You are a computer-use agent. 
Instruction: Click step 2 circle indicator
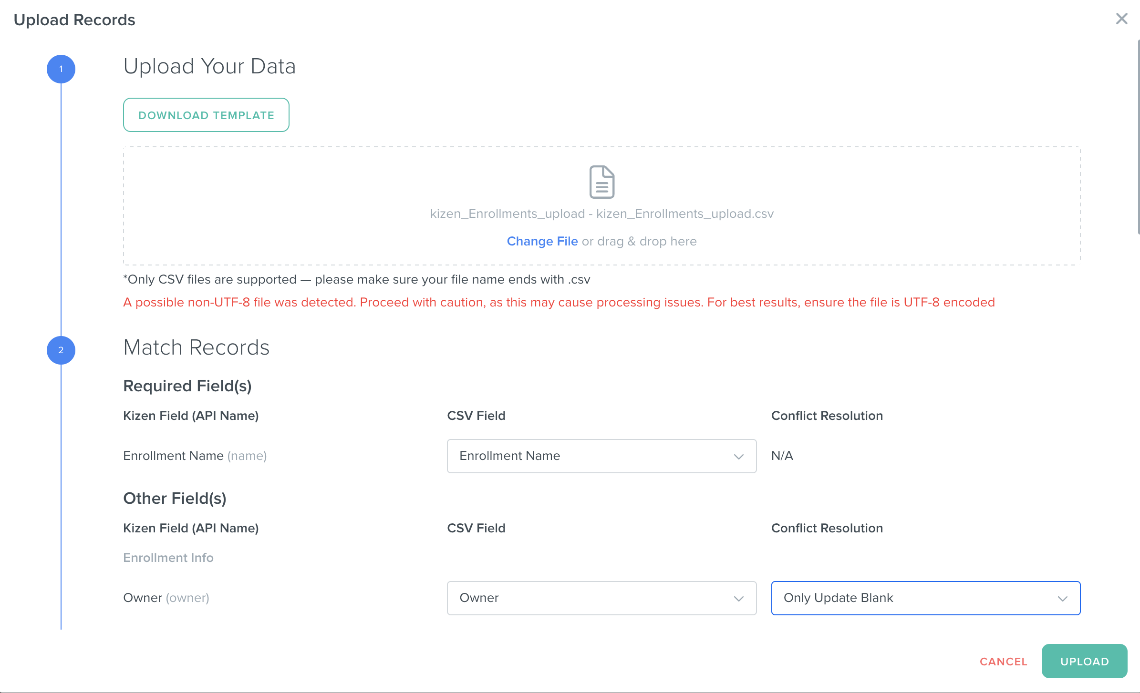coord(61,350)
